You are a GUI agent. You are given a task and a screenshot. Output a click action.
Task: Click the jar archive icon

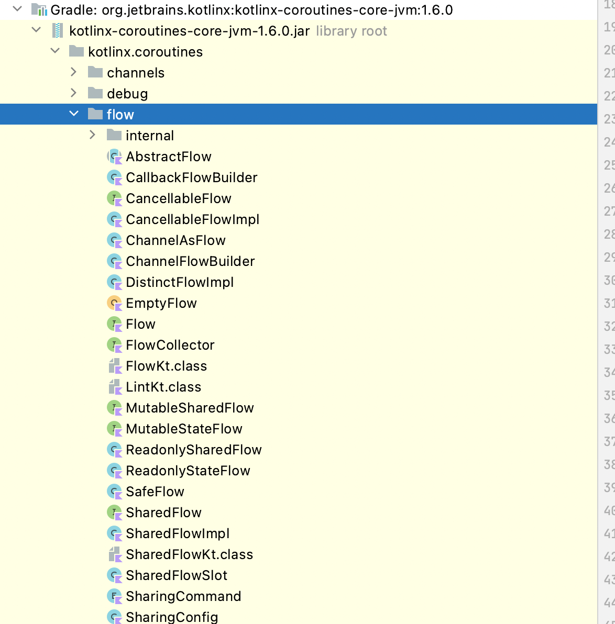(58, 31)
